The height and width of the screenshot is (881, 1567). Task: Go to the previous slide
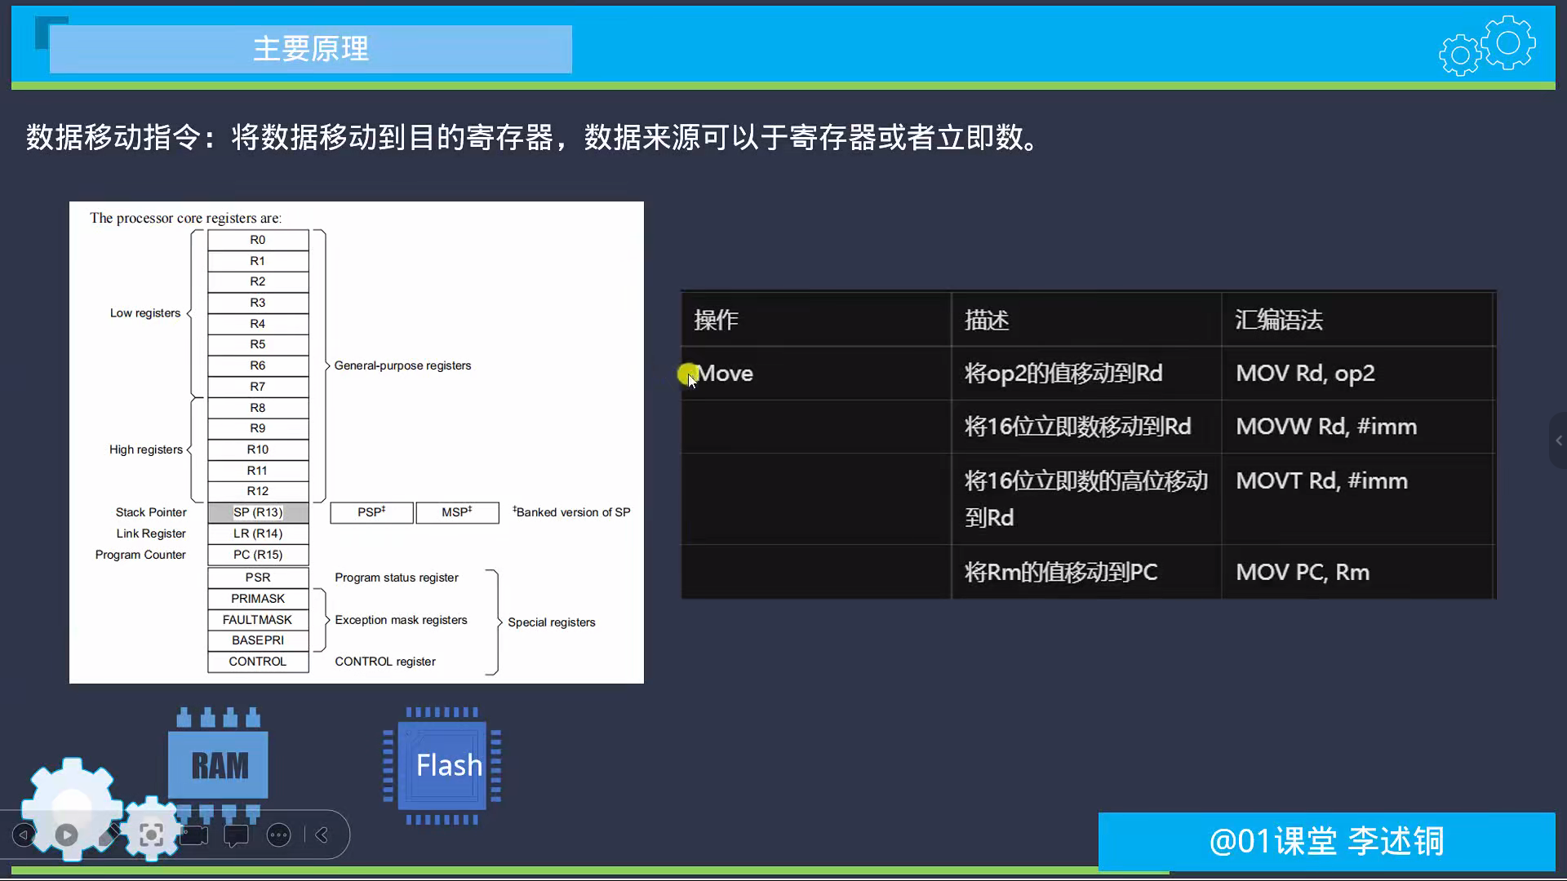(24, 835)
